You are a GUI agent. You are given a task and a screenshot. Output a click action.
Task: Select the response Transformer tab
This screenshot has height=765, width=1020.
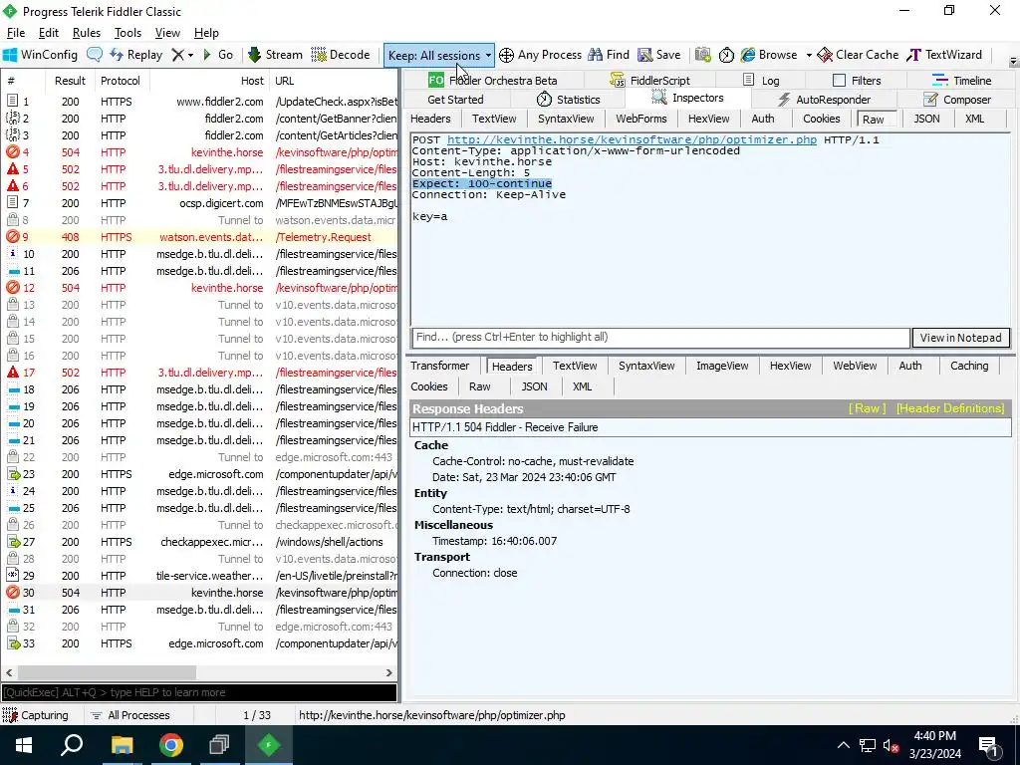[x=439, y=366]
